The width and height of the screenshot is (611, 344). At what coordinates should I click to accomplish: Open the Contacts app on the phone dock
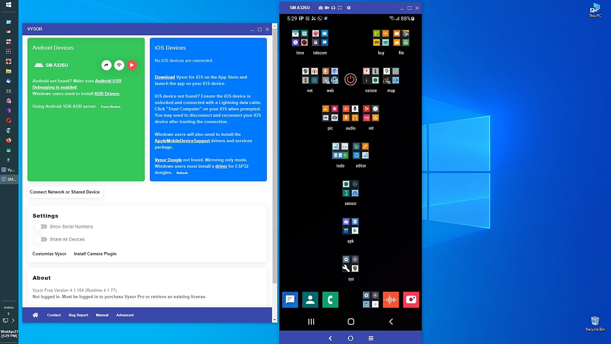pyautogui.click(x=310, y=300)
